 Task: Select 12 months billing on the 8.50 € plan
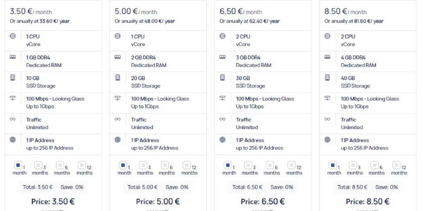(396, 165)
